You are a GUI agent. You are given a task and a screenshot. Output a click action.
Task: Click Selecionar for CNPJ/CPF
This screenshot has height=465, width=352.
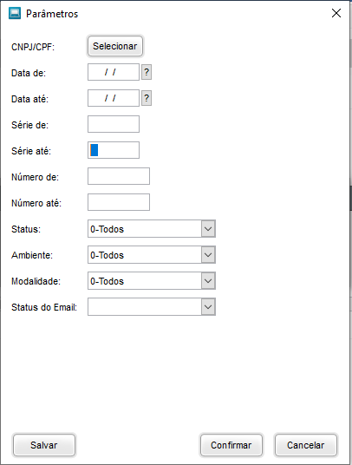click(115, 46)
